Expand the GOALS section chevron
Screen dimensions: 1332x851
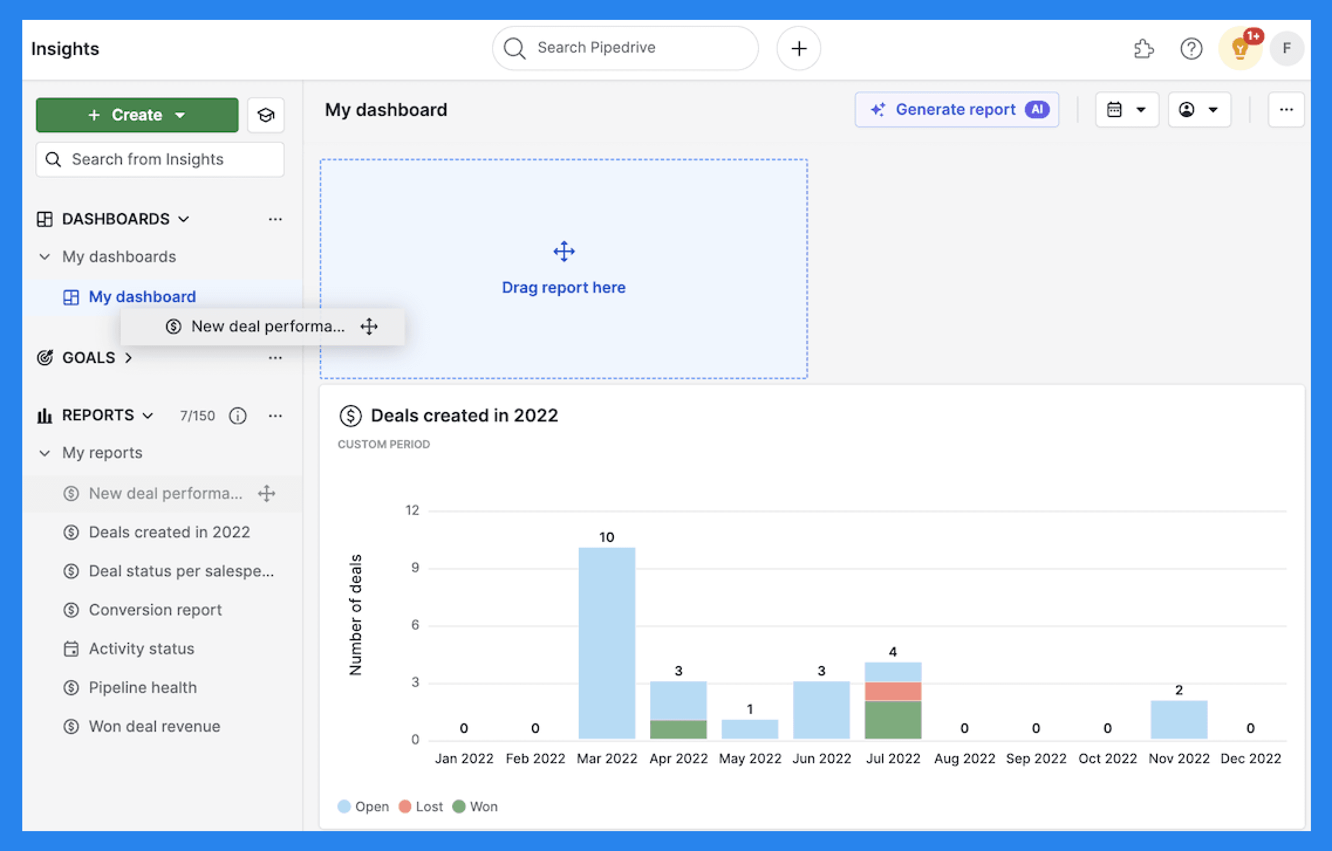[128, 358]
